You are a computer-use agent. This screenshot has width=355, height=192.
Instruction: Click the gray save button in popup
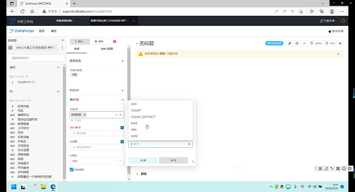[173, 160]
